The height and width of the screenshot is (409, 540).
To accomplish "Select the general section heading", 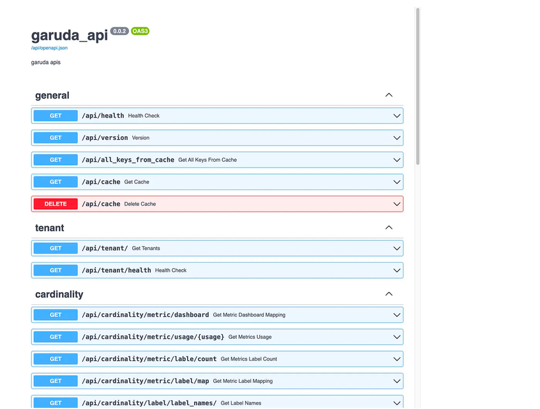I will click(52, 95).
